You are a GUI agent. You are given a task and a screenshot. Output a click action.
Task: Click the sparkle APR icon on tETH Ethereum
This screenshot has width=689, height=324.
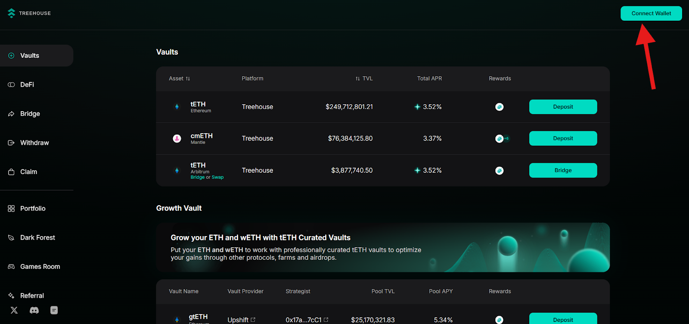pos(417,107)
